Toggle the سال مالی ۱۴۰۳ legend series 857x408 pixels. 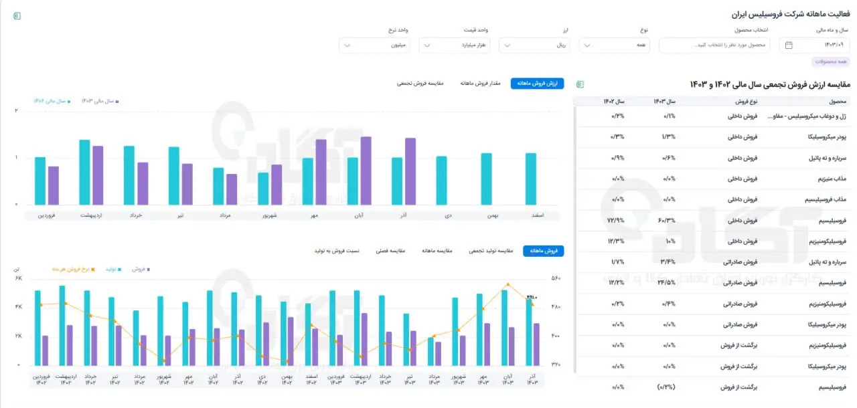coord(100,101)
